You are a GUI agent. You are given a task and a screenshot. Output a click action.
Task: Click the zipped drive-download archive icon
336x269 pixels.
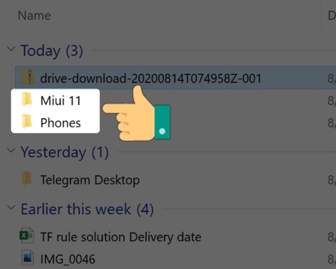click(x=28, y=77)
